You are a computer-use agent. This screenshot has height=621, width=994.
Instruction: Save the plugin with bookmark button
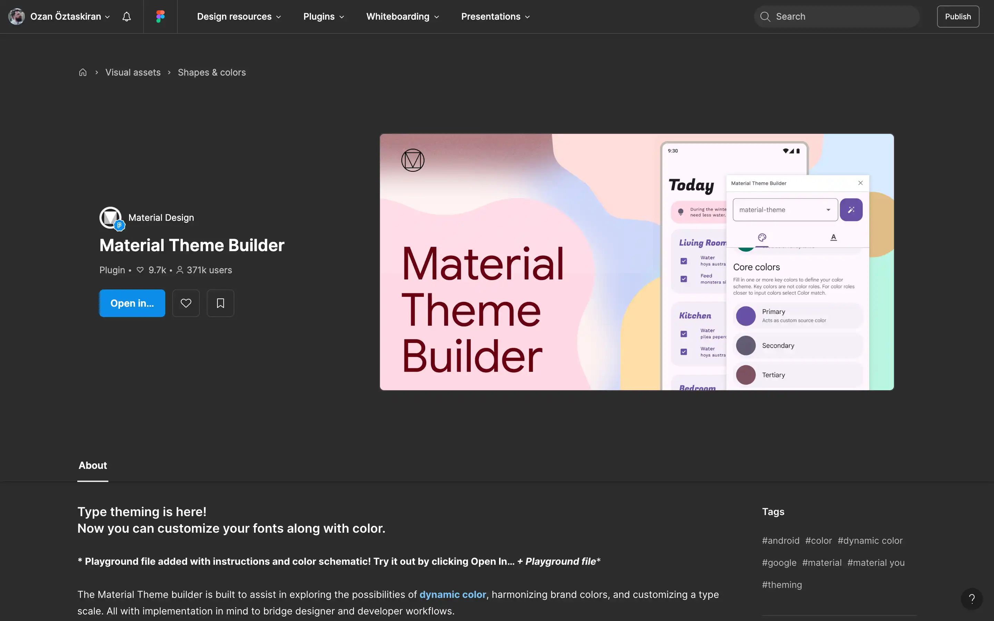click(x=221, y=303)
